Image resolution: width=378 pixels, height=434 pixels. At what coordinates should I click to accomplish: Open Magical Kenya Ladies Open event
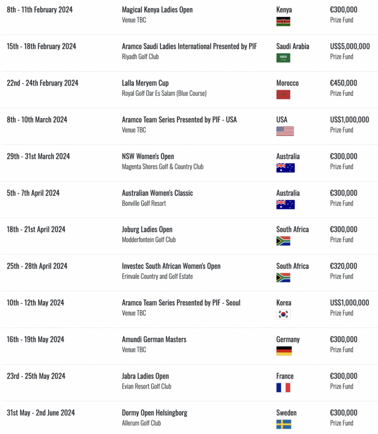pyautogui.click(x=157, y=10)
